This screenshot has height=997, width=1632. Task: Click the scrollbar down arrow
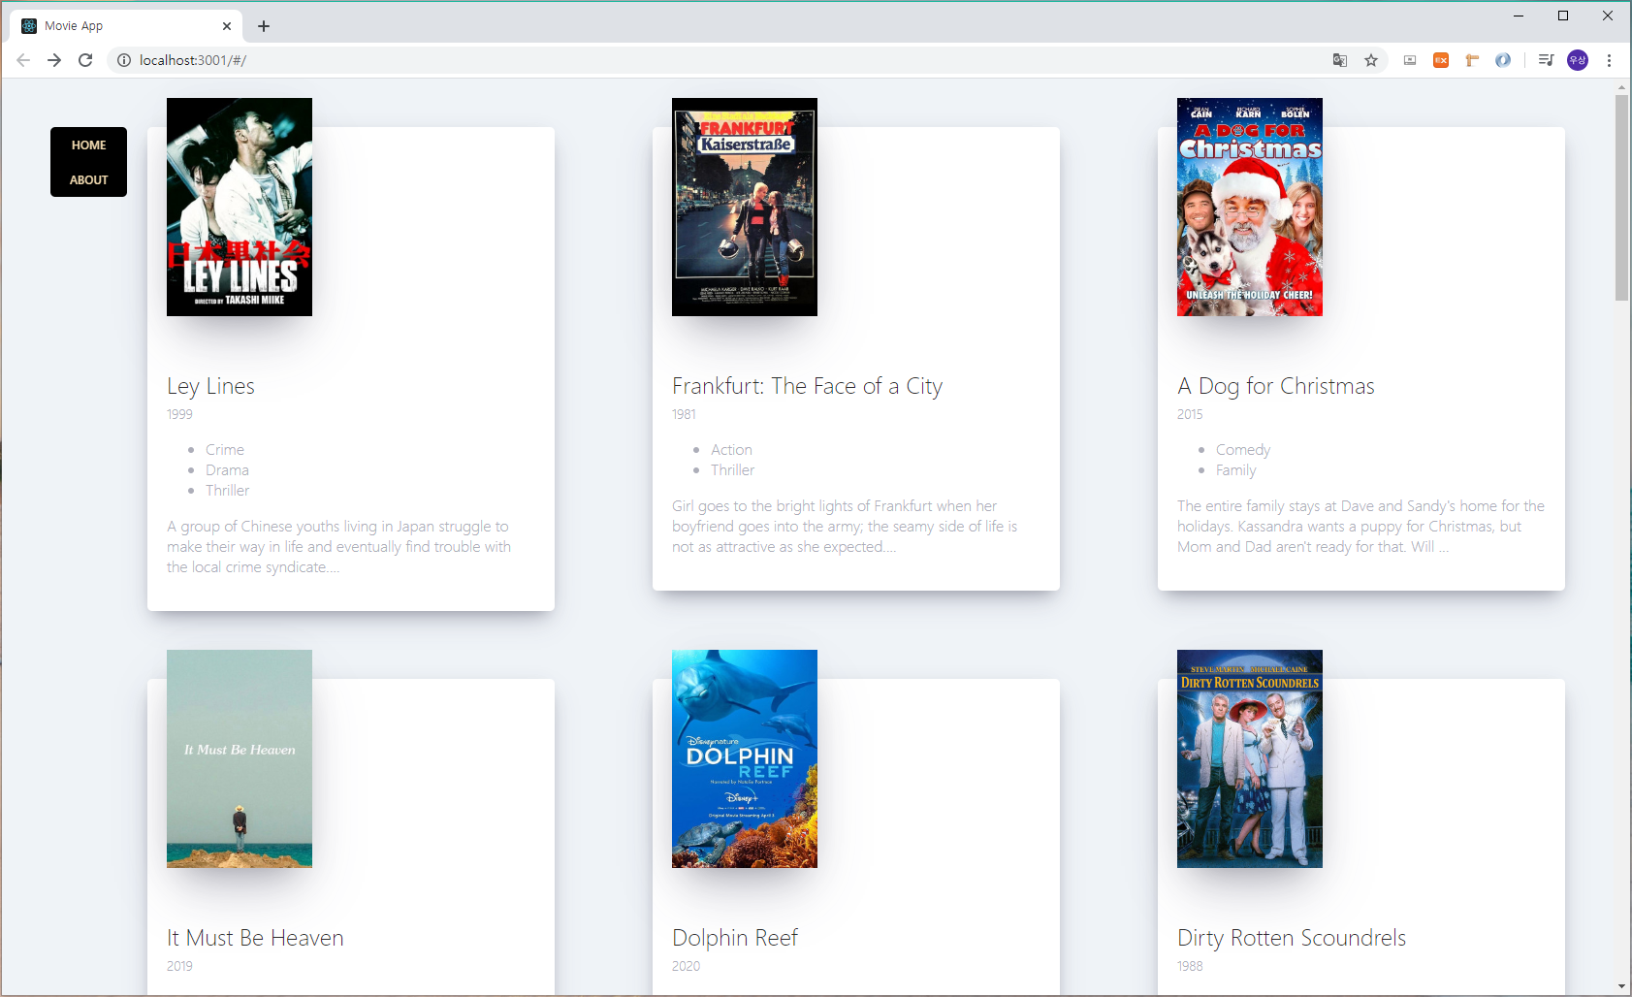tap(1621, 987)
